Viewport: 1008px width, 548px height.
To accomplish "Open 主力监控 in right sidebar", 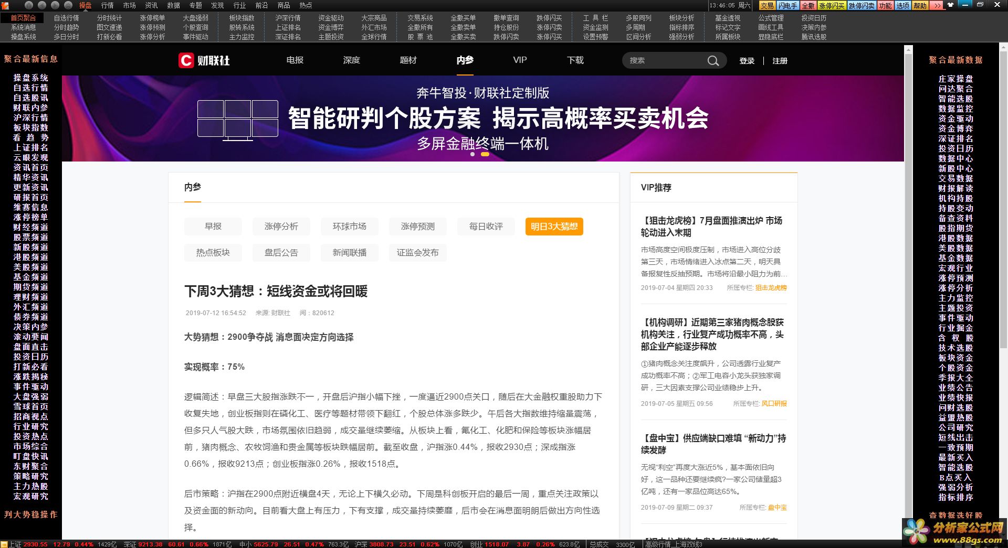I will [955, 298].
